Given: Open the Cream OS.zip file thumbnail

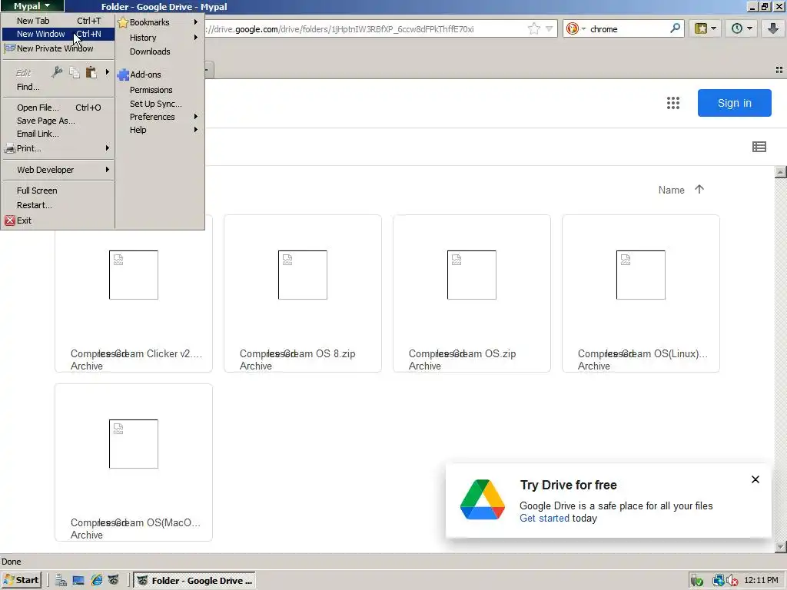Looking at the screenshot, I should click(x=472, y=275).
